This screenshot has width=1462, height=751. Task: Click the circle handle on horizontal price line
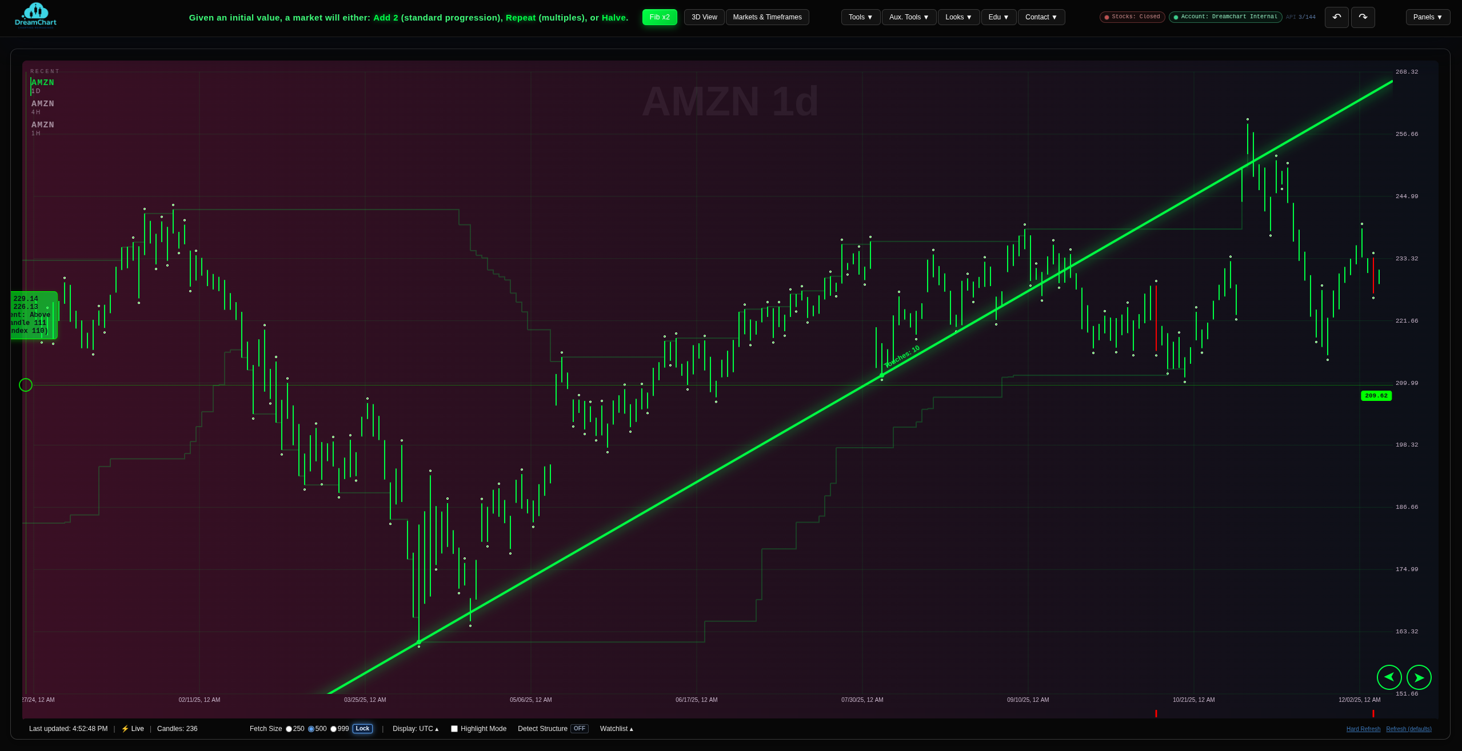point(26,385)
